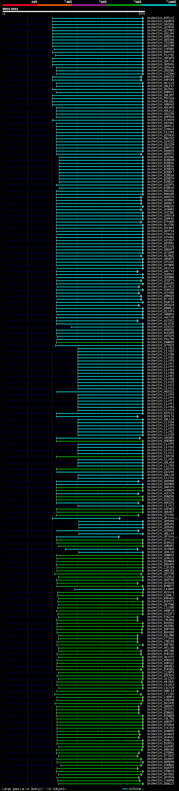Click hit label UniRef100_O81394
The width and height of the screenshot is (179, 791).
click(161, 33)
